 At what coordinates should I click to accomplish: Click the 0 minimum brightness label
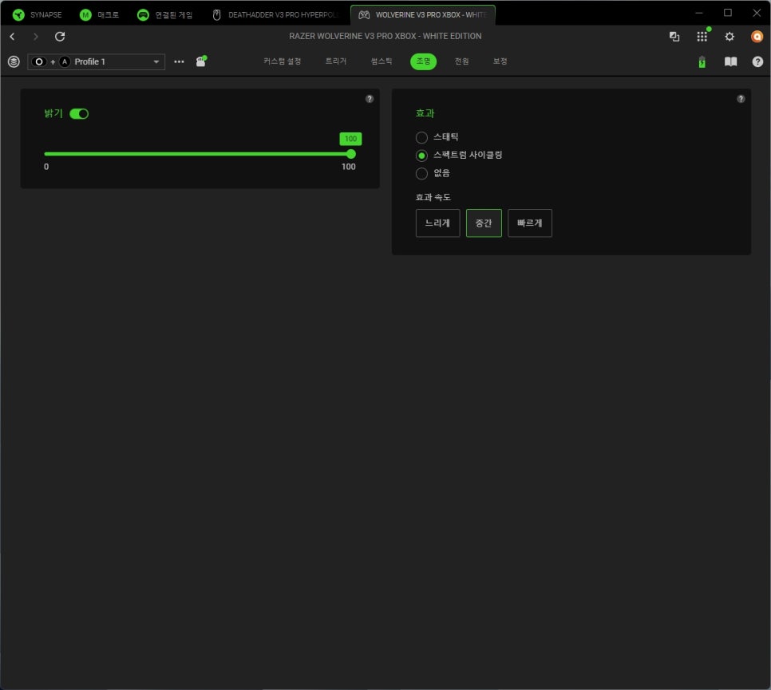coord(46,167)
